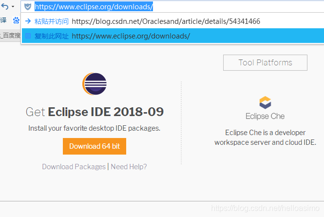
Task: Select the copy-this-URL eclipse.org suggestion
Action: [173, 36]
